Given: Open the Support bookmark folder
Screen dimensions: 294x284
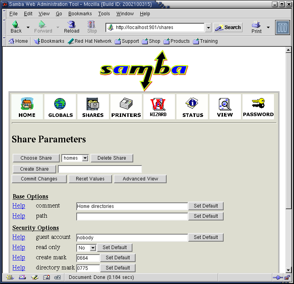Looking at the screenshot, I should 127,41.
